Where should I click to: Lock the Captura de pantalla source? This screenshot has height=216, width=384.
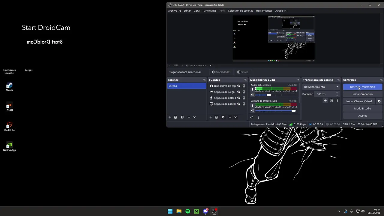244,104
